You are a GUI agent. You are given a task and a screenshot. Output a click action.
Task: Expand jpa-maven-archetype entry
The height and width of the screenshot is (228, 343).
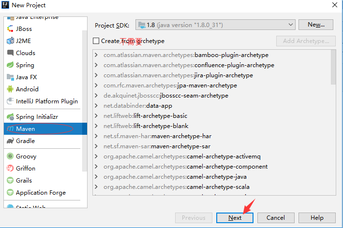click(96, 85)
